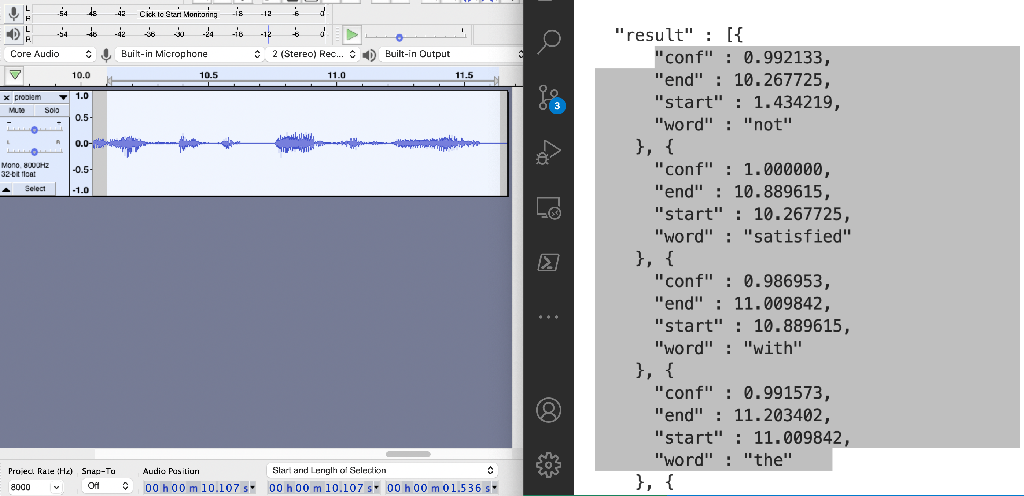Click the horizontal scrollbar below the waveform
This screenshot has height=496, width=1024.
(x=408, y=454)
